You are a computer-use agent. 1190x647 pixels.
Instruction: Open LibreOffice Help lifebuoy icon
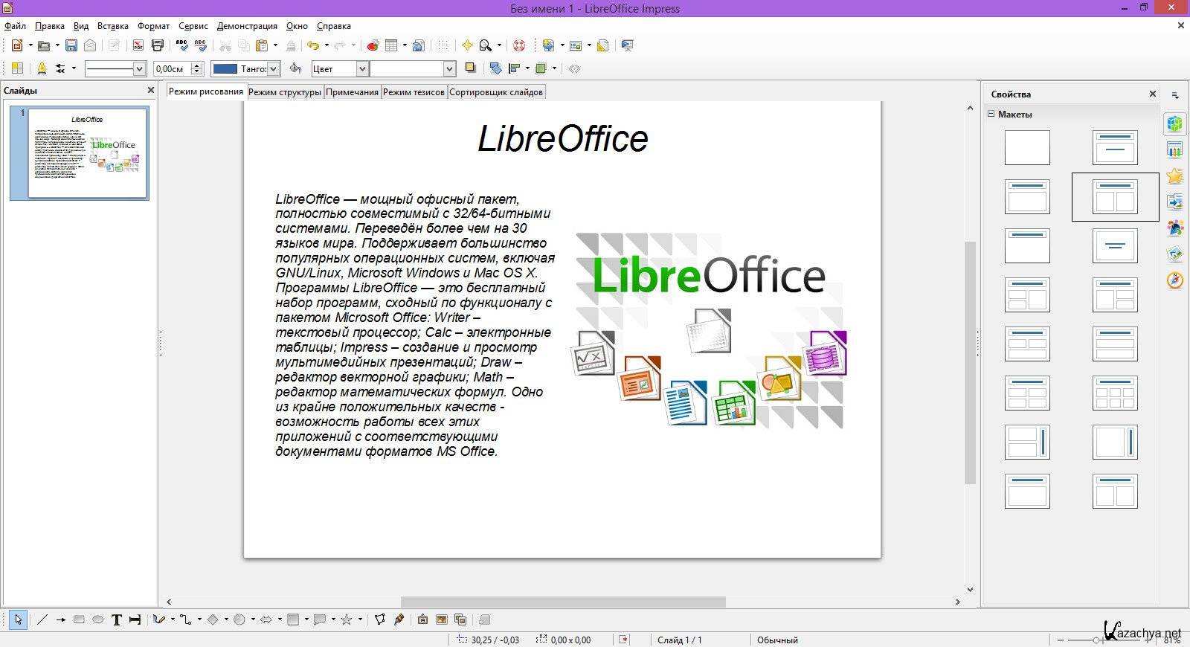coord(519,45)
